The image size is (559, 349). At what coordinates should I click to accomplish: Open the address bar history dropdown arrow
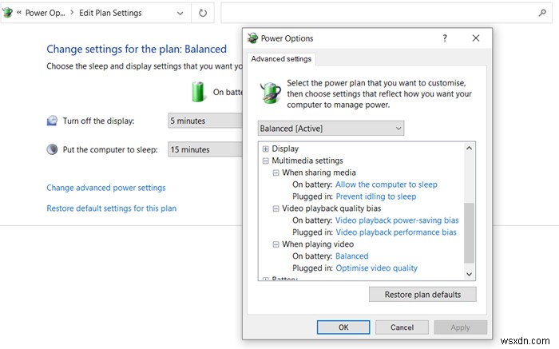click(x=180, y=14)
